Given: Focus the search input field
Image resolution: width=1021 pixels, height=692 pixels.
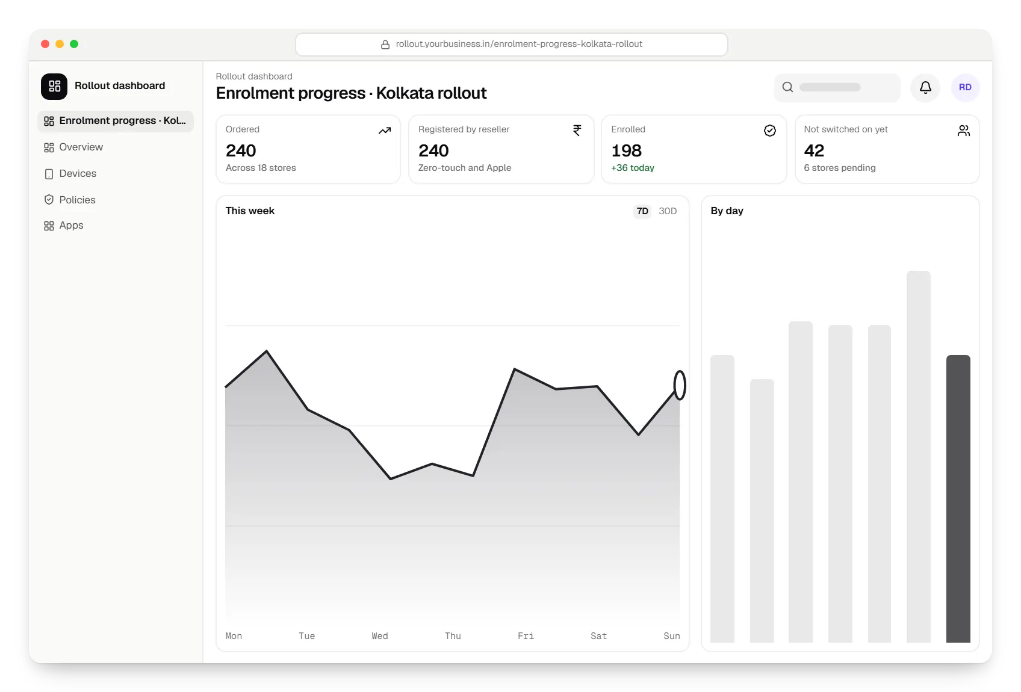Looking at the screenshot, I should point(837,87).
